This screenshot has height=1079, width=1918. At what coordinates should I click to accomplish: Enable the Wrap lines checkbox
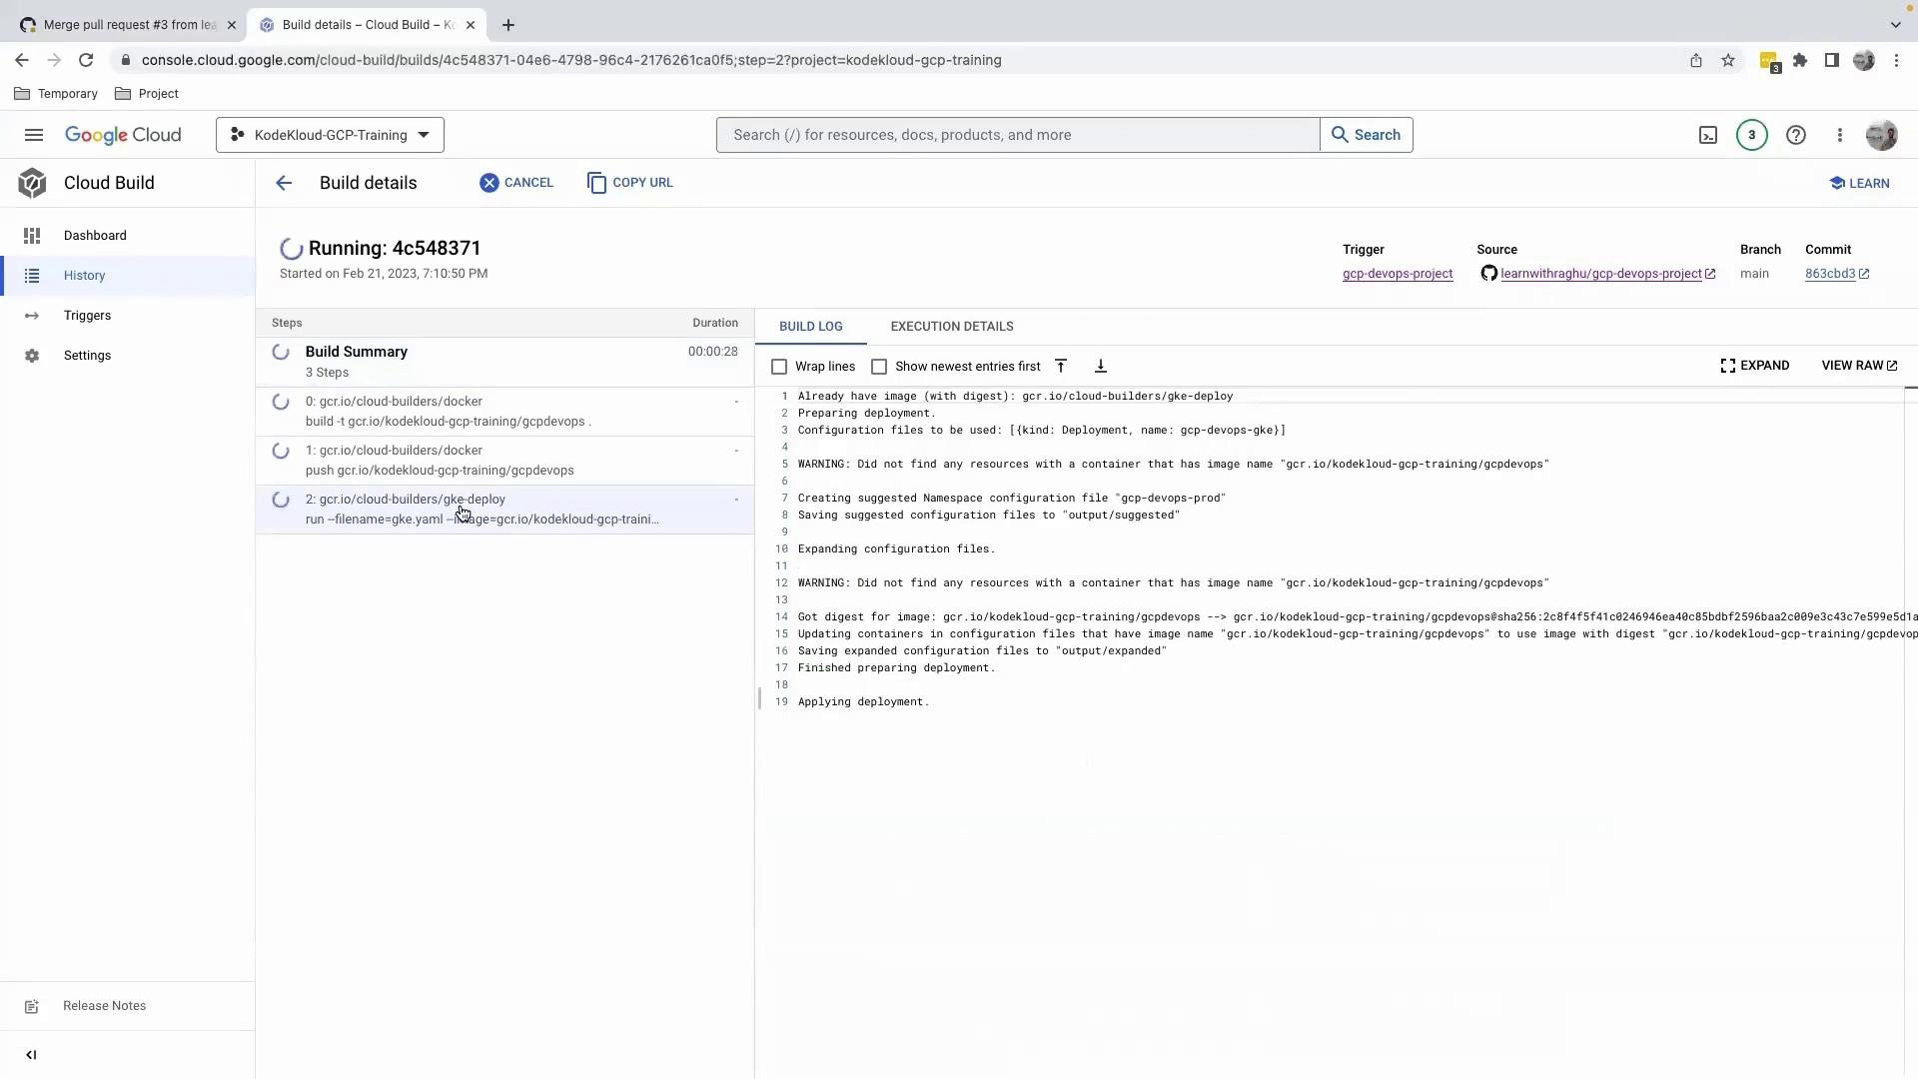(779, 367)
